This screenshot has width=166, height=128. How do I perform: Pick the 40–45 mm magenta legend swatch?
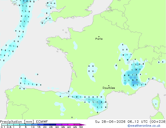pos(71,125)
